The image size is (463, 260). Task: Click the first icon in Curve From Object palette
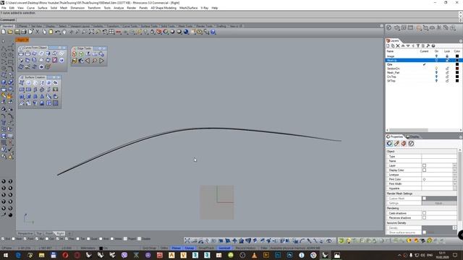click(x=21, y=53)
